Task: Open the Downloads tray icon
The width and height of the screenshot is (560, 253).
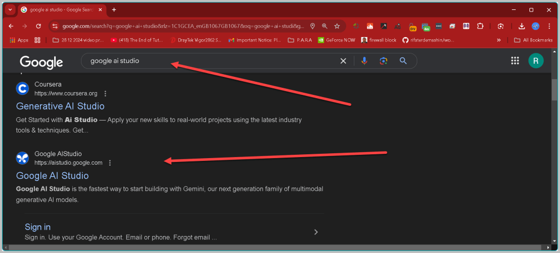Action: click(521, 26)
